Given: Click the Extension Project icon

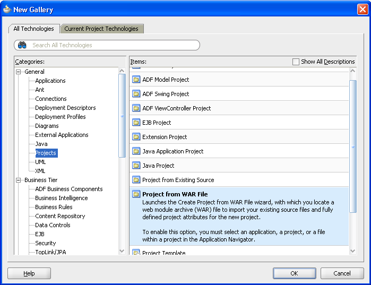Looking at the screenshot, I should 136,137.
